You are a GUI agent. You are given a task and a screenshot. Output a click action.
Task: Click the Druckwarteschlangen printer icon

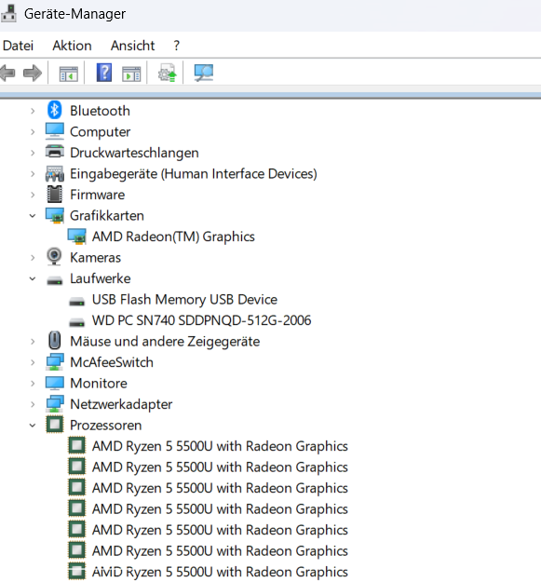pos(55,152)
